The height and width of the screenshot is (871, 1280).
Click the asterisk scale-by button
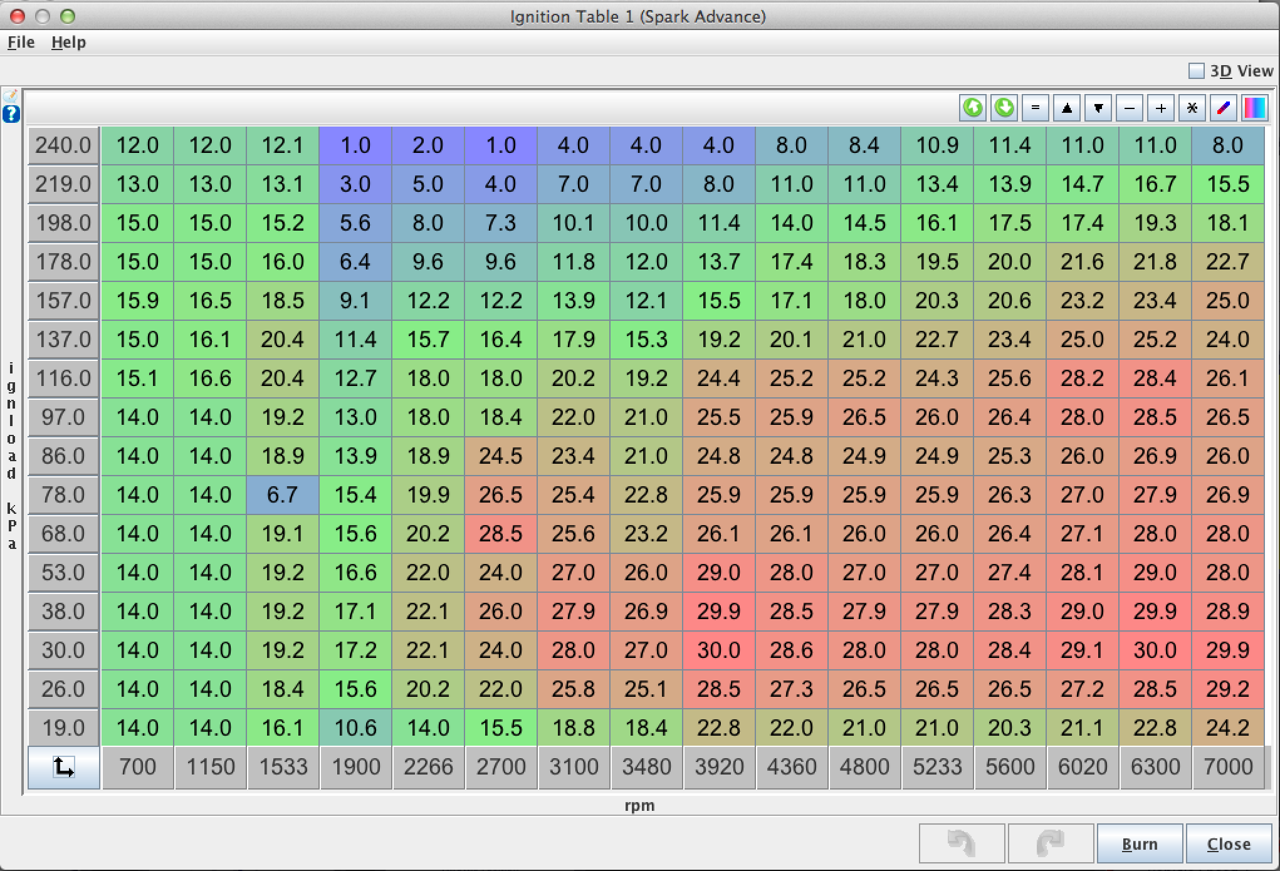tap(1192, 108)
